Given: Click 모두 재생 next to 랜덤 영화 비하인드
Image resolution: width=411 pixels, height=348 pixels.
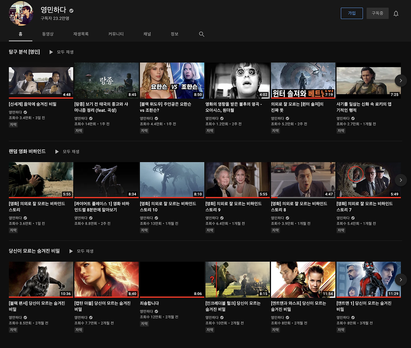Looking at the screenshot, I should [71, 152].
